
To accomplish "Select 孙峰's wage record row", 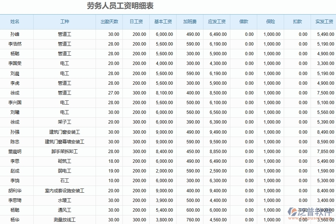I will pyautogui.click(x=15, y=34).
